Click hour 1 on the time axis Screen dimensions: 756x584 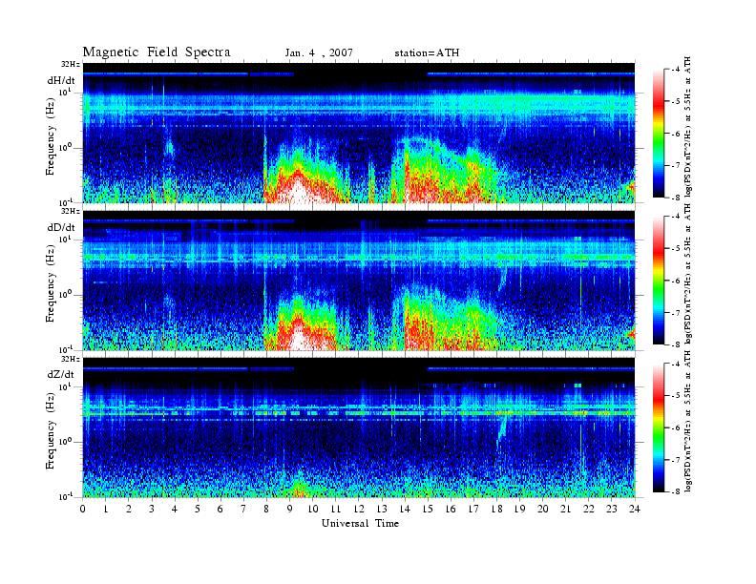[x=106, y=510]
